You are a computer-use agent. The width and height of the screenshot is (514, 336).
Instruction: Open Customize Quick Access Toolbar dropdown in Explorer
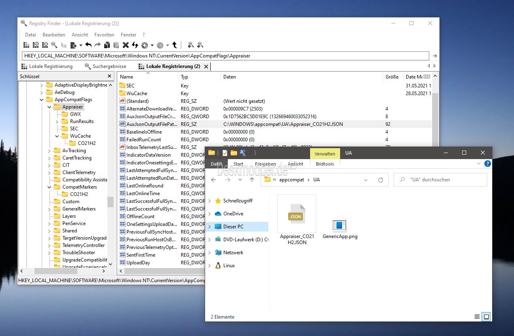pos(251,153)
